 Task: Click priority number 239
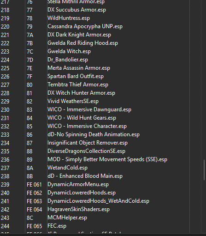coord(5,184)
